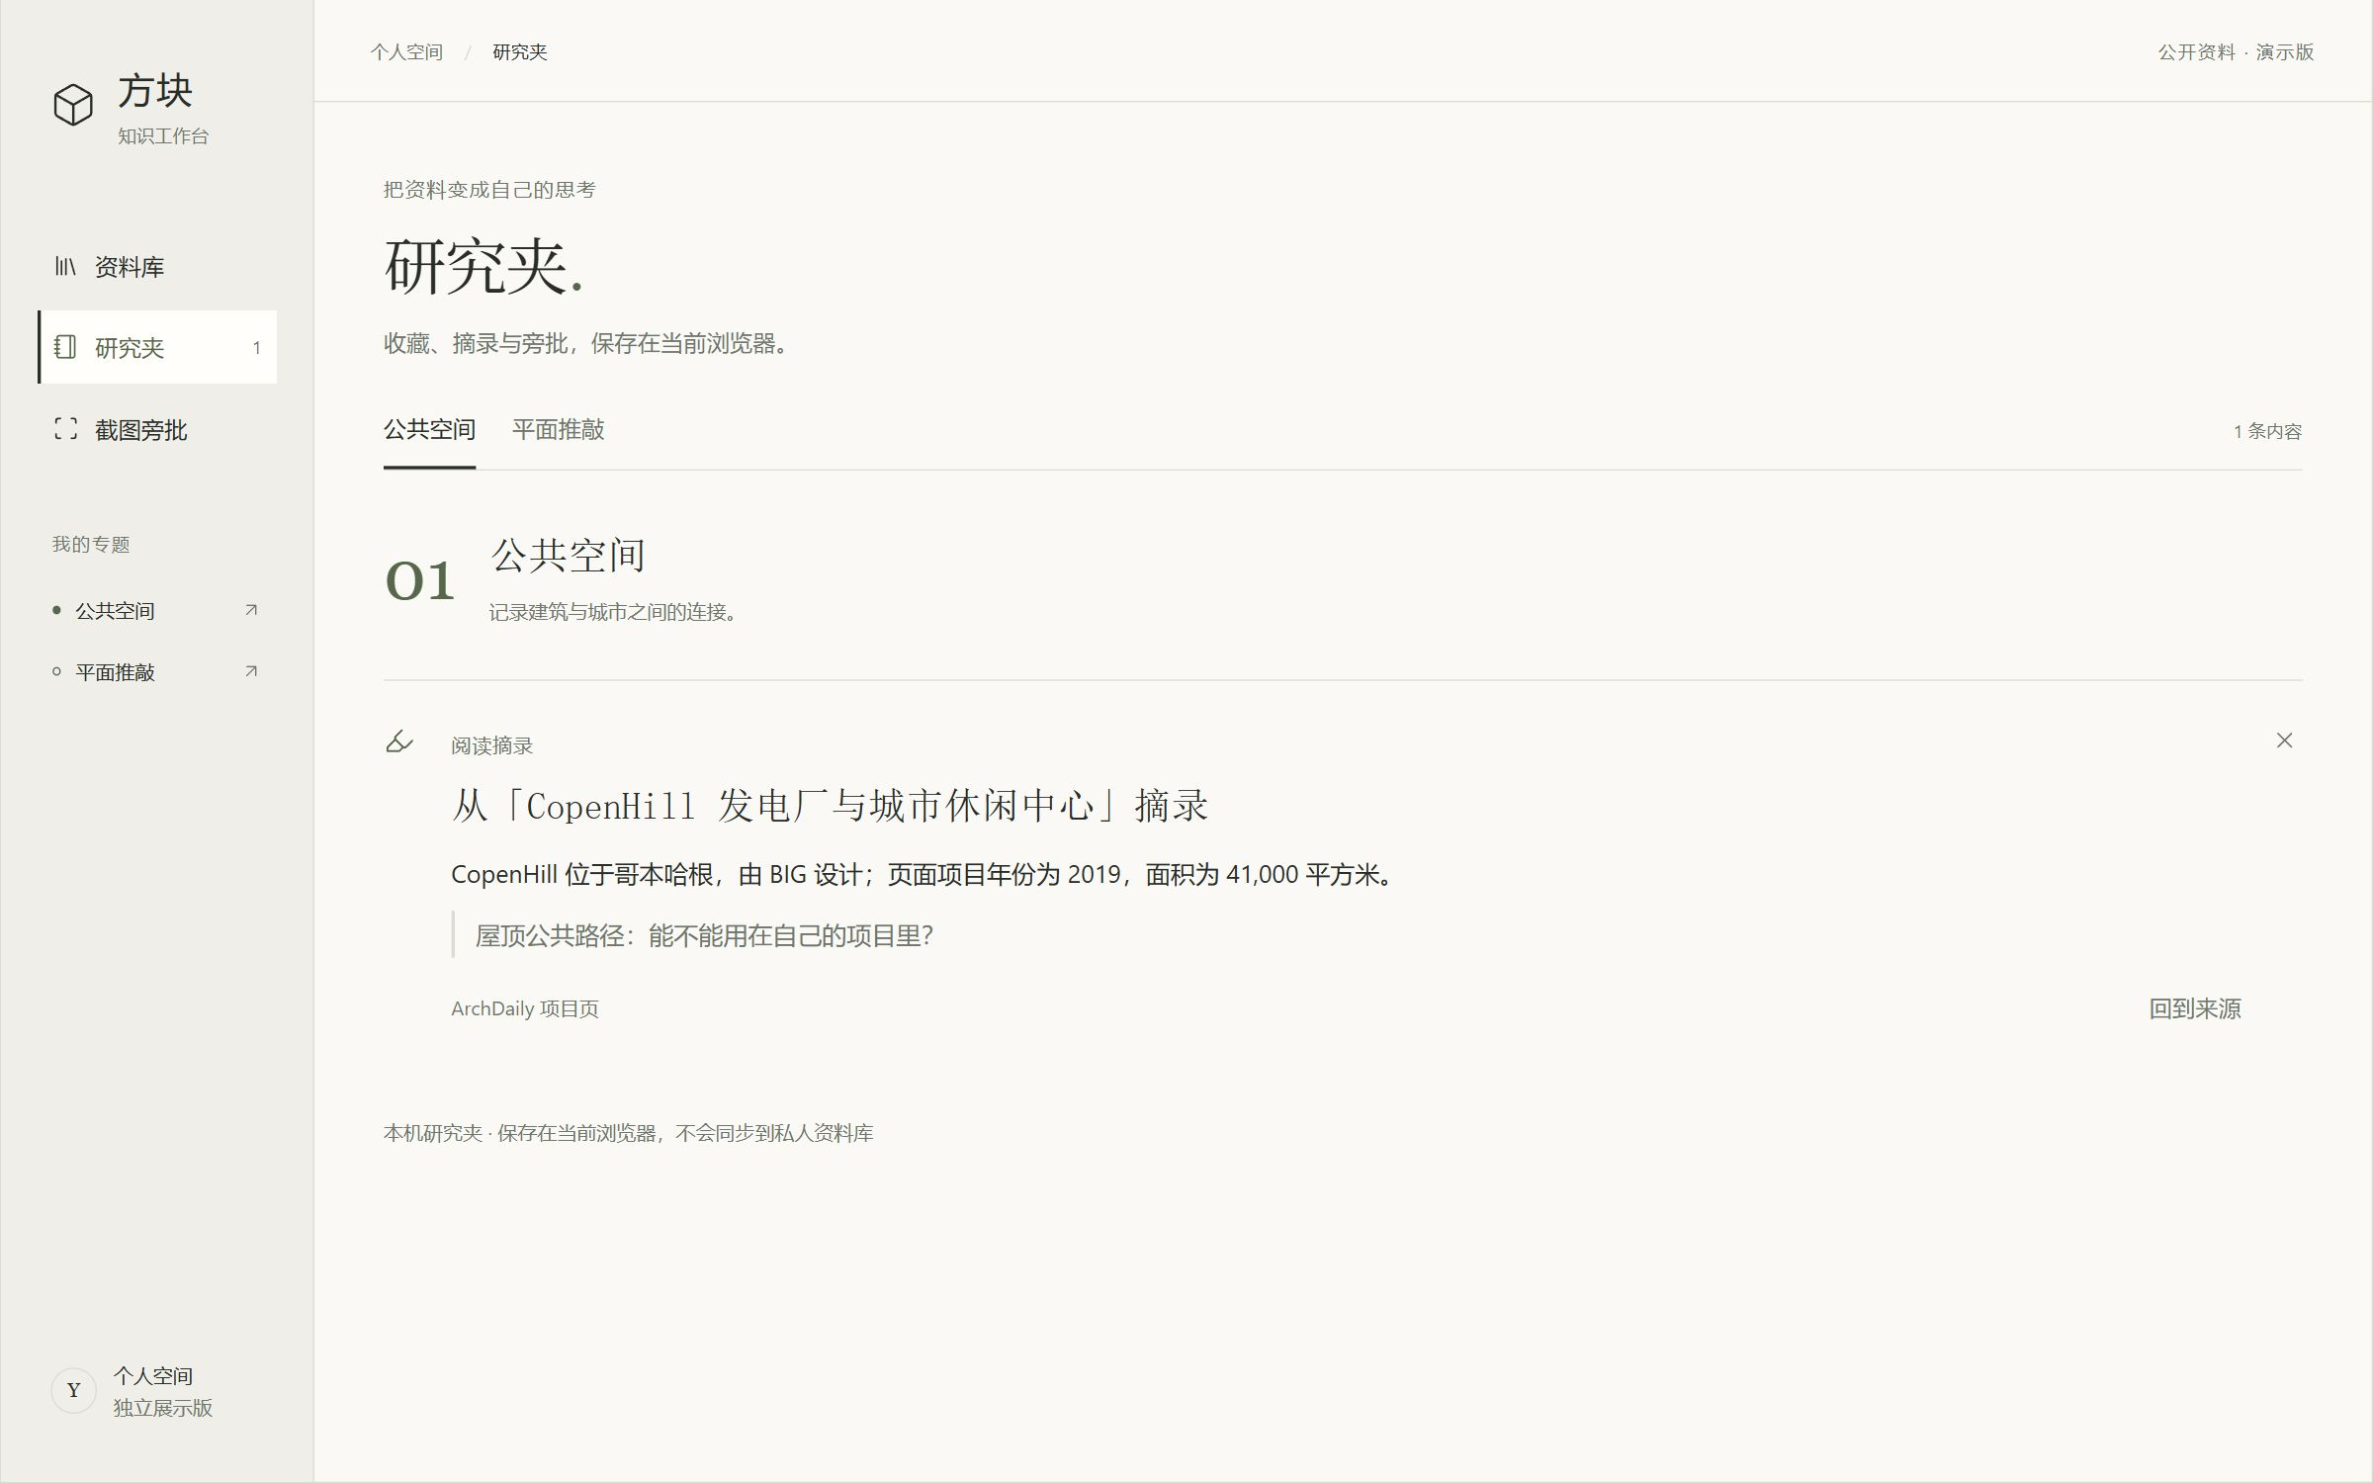Click 研究夹 in the breadcrumb
Viewport: 2373px width, 1483px height.
520,52
